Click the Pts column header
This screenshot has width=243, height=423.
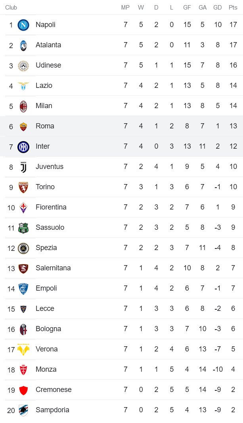[x=233, y=8]
